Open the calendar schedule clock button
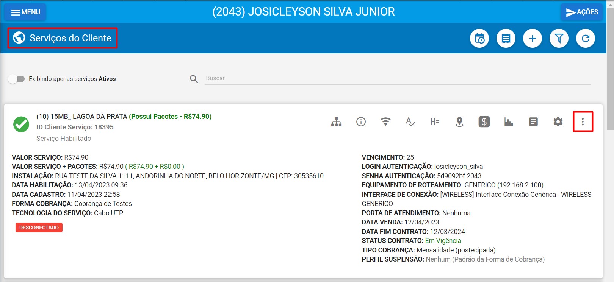This screenshot has height=282, width=614. point(479,39)
